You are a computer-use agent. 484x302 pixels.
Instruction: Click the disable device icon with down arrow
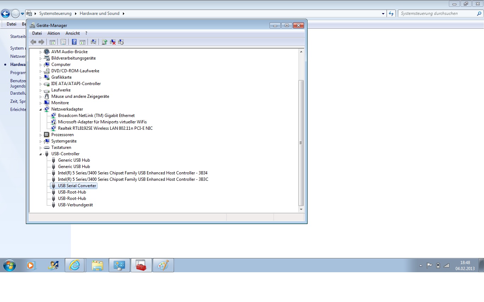(x=121, y=42)
